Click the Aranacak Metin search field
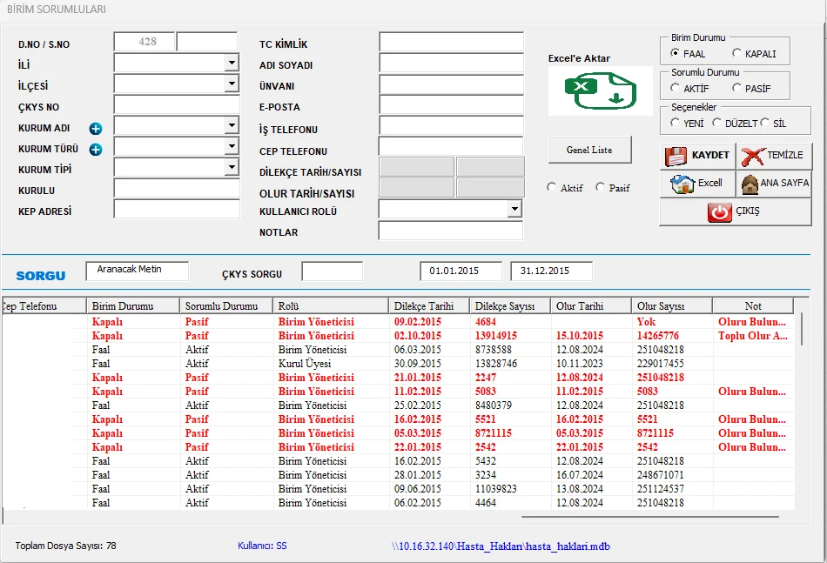827x563 pixels. pyautogui.click(x=138, y=271)
